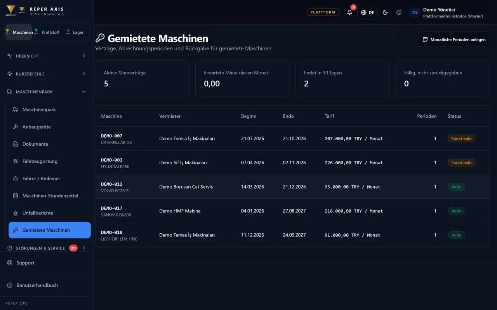Open the notifications bell

(x=349, y=12)
